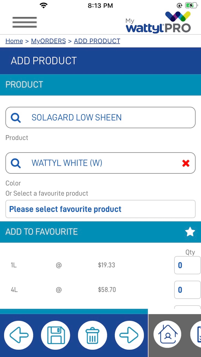Tap the save floppy disk icon

click(55, 335)
